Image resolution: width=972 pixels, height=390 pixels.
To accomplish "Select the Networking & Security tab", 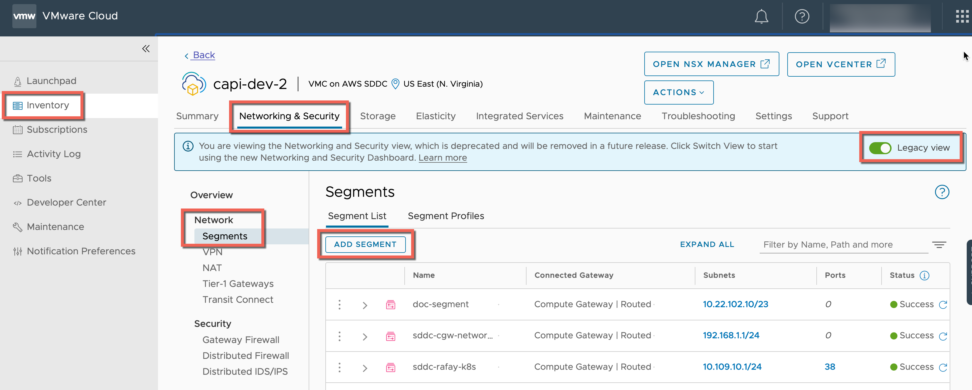I will pyautogui.click(x=289, y=116).
